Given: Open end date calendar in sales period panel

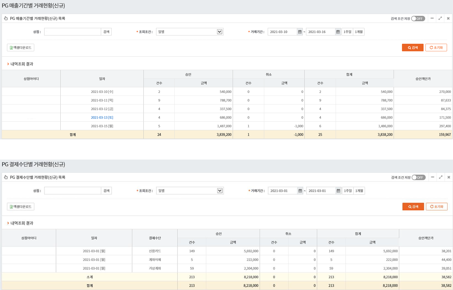Looking at the screenshot, I should pos(338,32).
